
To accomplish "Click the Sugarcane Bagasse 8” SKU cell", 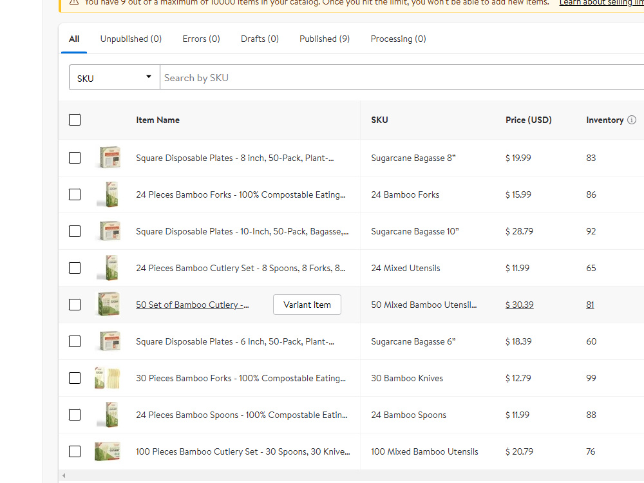I will point(413,158).
